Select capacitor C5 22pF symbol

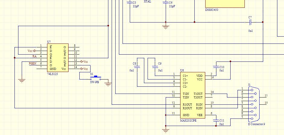130,2
